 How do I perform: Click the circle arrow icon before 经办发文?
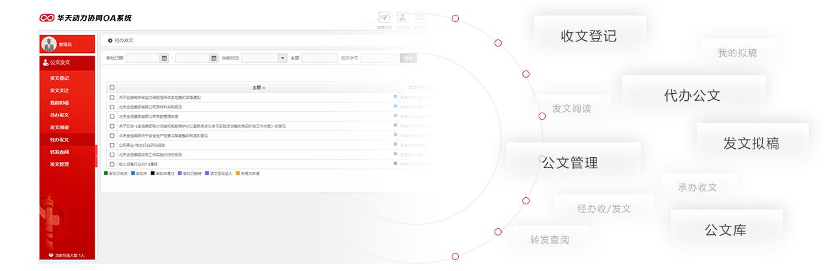click(110, 40)
